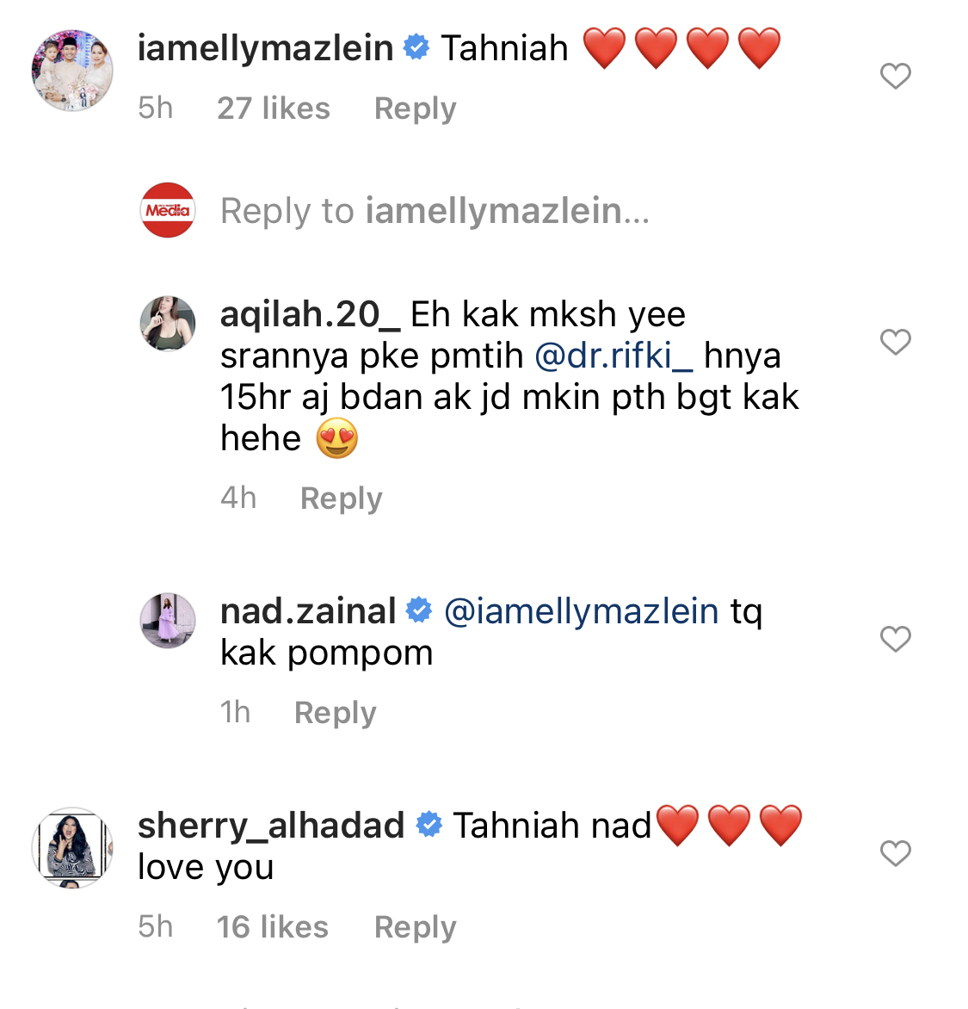
Task: Reply to nad.zainal's comment
Action: [335, 712]
